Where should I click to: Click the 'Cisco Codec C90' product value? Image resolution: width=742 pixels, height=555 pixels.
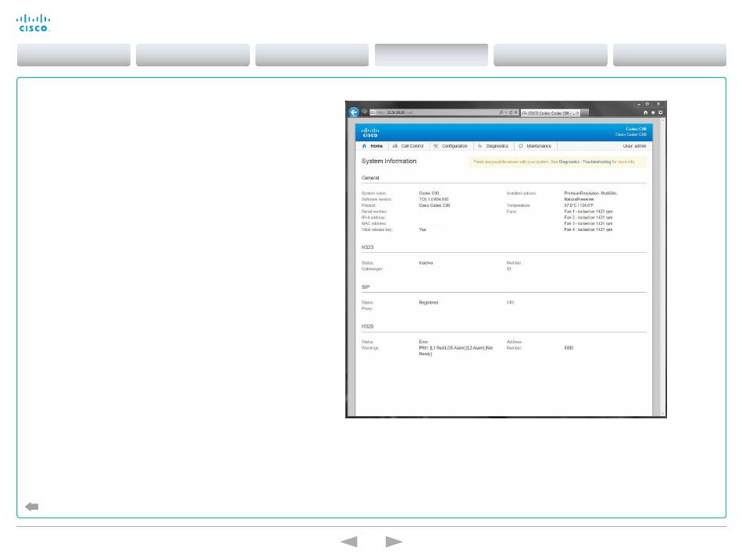coord(434,205)
